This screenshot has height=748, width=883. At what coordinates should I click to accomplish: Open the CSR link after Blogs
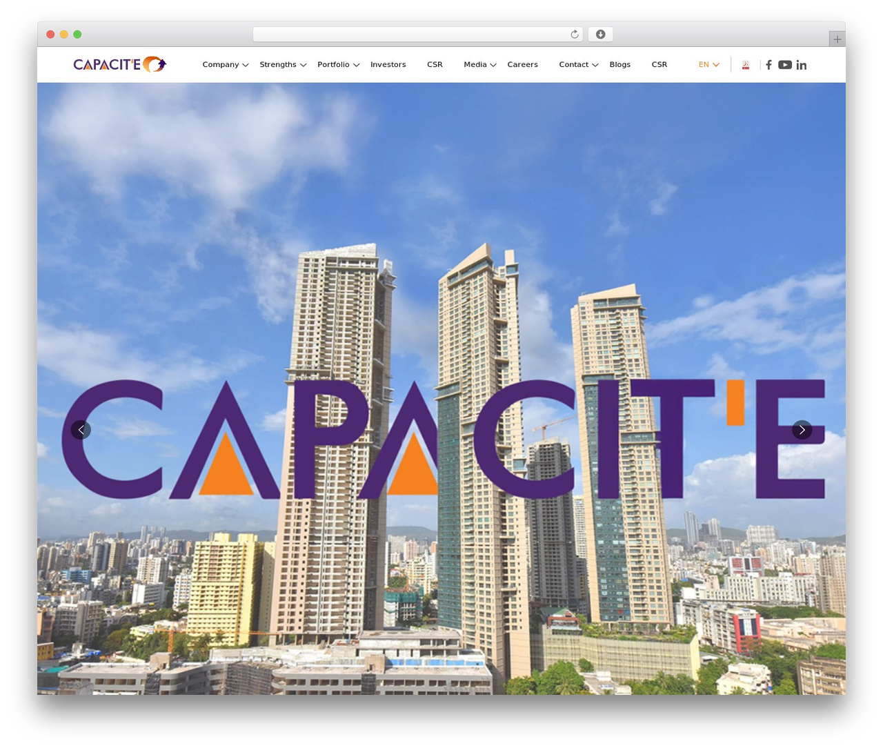coord(659,64)
